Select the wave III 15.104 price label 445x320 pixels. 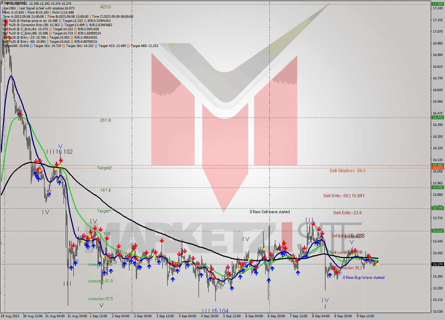pyautogui.click(x=215, y=311)
